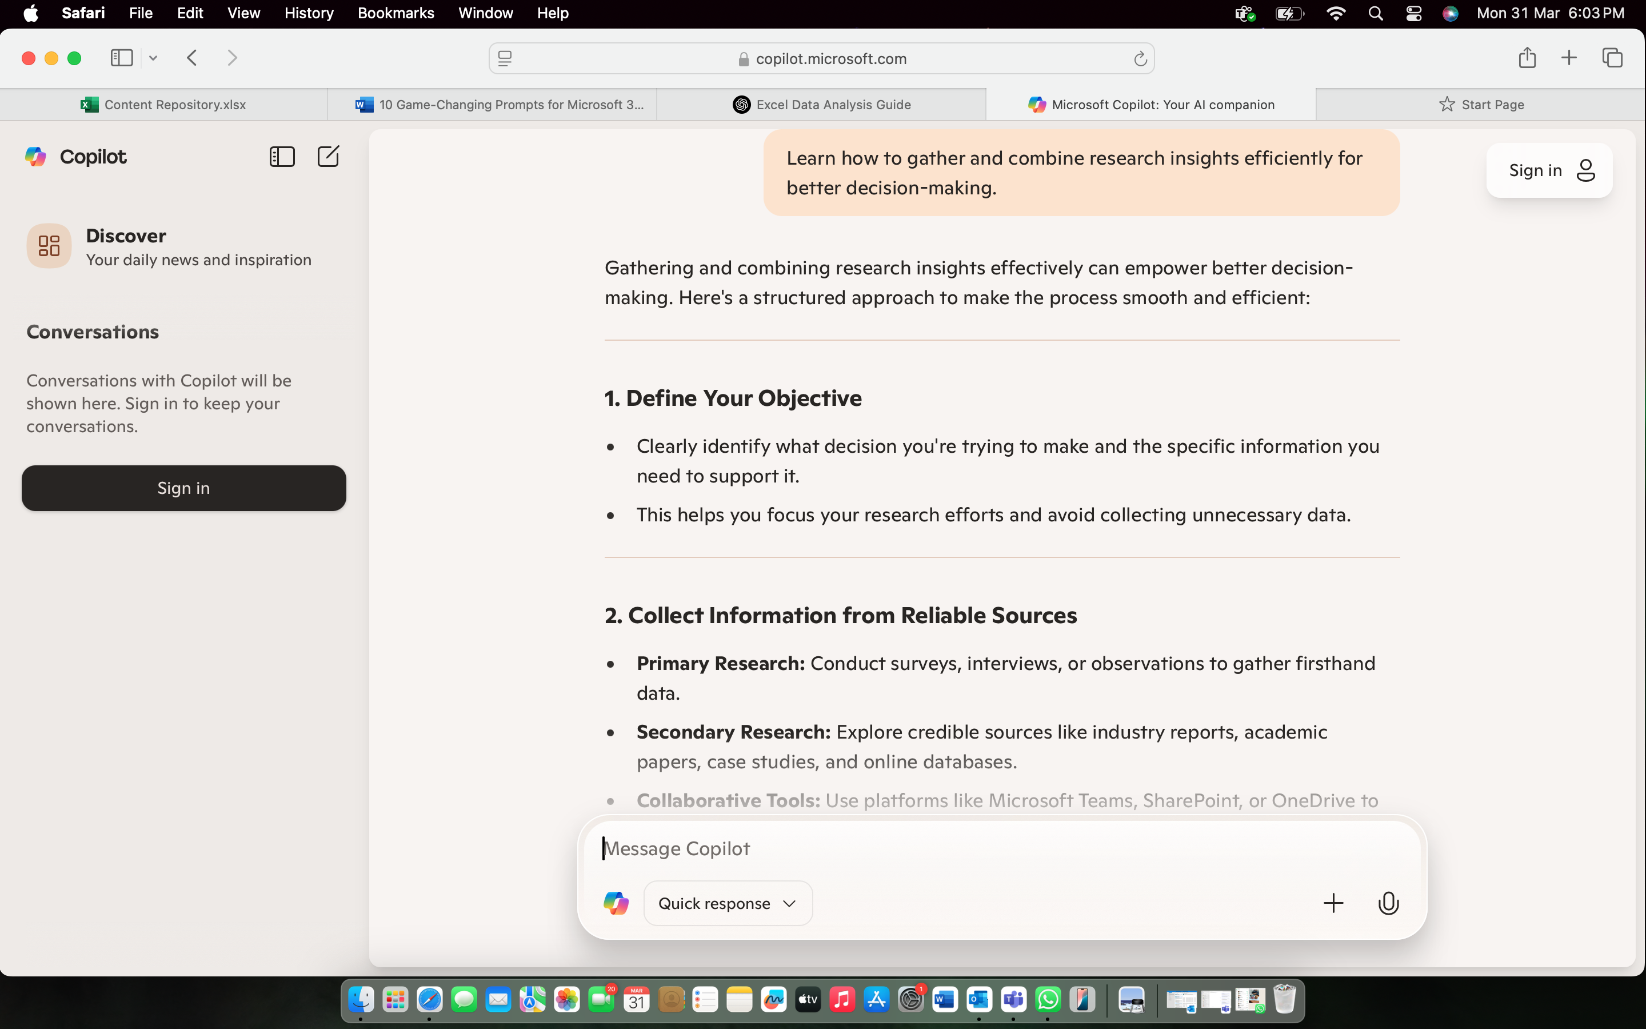1646x1029 pixels.
Task: Switch to Content Repository.xlsx tab
Action: (163, 104)
